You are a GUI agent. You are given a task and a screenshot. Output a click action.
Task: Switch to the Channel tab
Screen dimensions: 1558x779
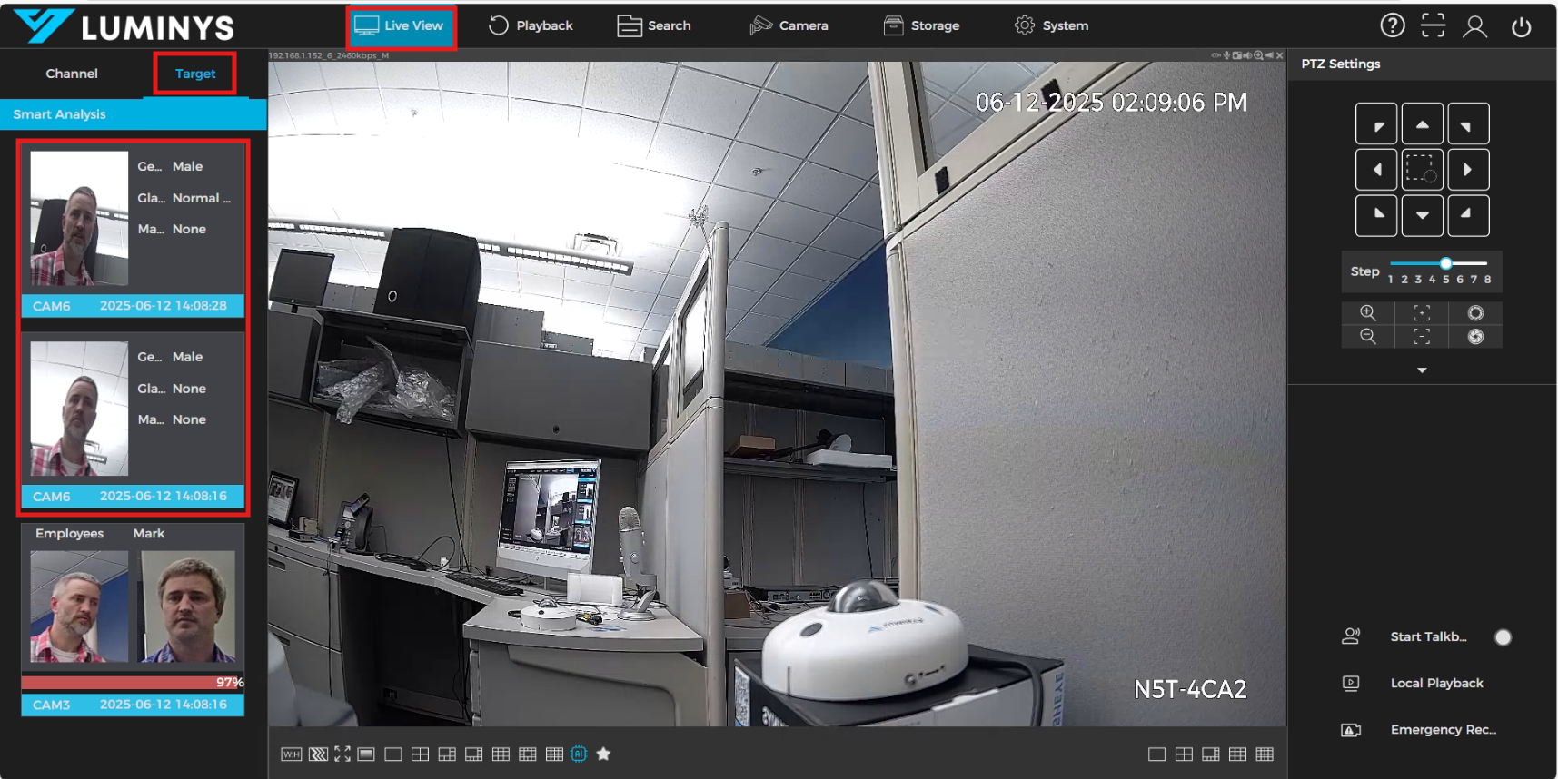point(72,74)
